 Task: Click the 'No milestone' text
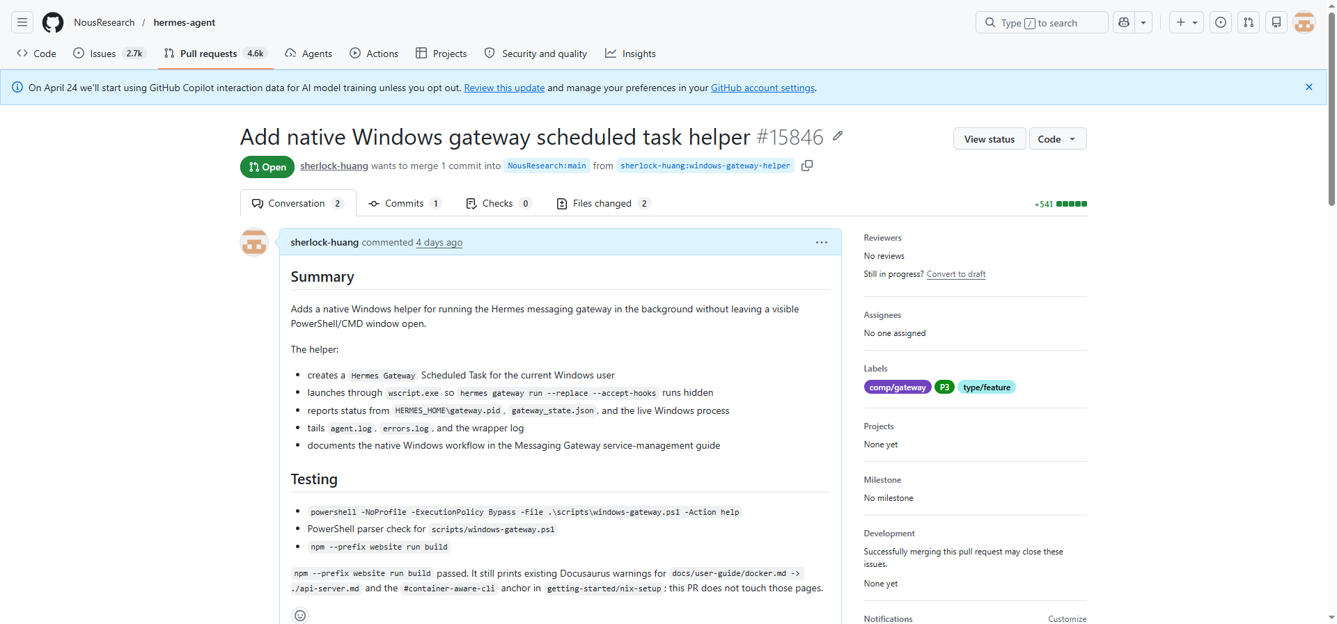(x=889, y=498)
